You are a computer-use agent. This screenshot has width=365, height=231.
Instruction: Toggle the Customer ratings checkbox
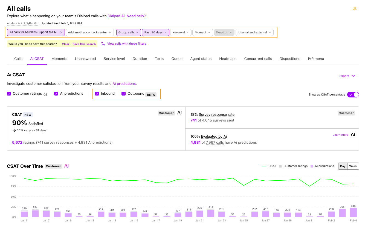(x=9, y=94)
